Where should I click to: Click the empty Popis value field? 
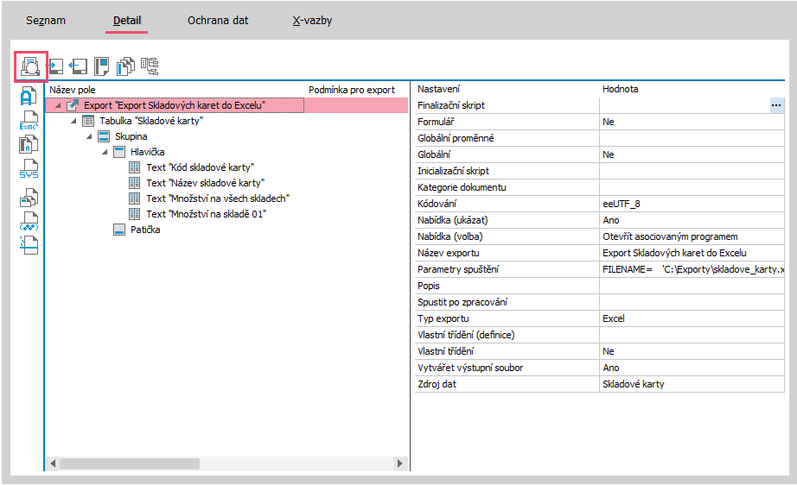pyautogui.click(x=692, y=286)
